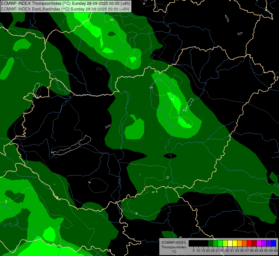Select the red 37–39 legend swatch
Image resolution: width=279 pixels, height=256 pixels.
click(x=249, y=243)
